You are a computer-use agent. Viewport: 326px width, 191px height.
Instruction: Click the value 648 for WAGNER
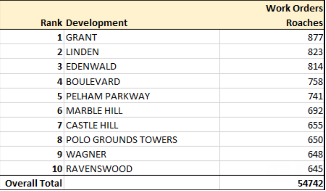(x=315, y=154)
